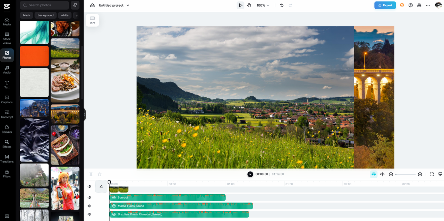The image size is (444, 221).
Task: Select the 'white' search tag
Action: click(x=65, y=15)
